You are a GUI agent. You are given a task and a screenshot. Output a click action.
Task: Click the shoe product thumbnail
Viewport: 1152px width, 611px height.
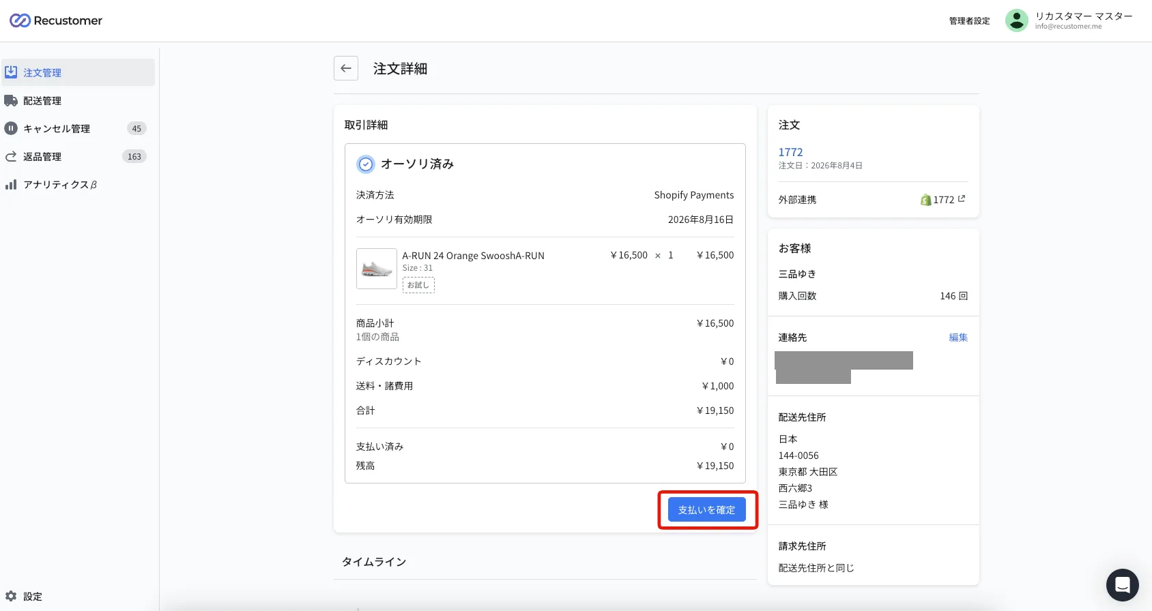[x=377, y=269]
